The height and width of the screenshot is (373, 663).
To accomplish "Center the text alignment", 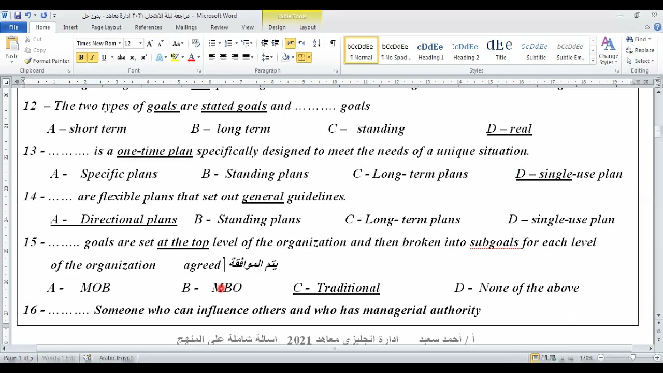I will click(223, 58).
